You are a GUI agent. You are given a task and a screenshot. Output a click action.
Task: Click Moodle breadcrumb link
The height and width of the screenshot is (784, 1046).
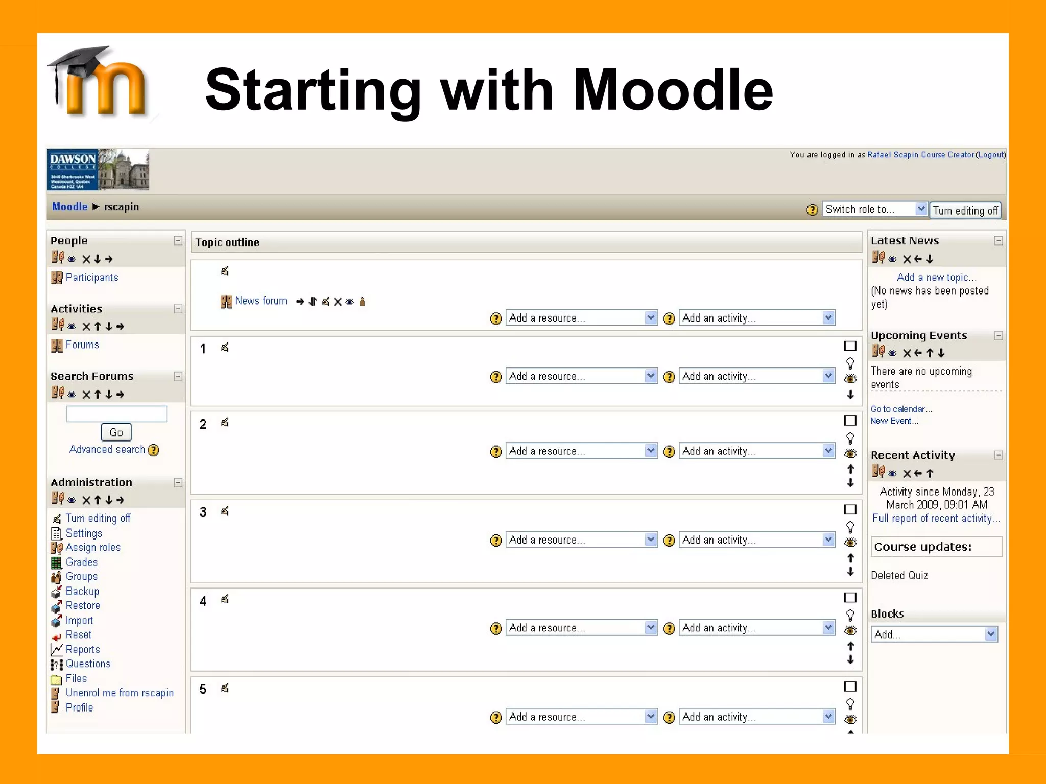click(70, 207)
